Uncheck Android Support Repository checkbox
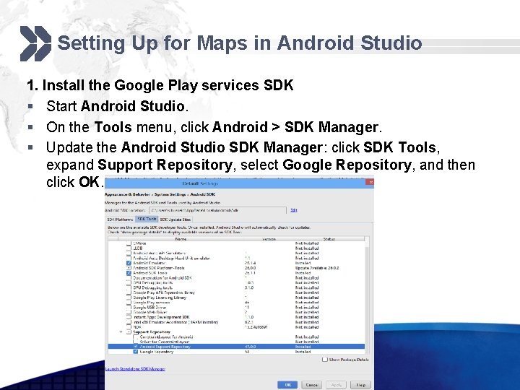520x390 pixels. (x=135, y=347)
